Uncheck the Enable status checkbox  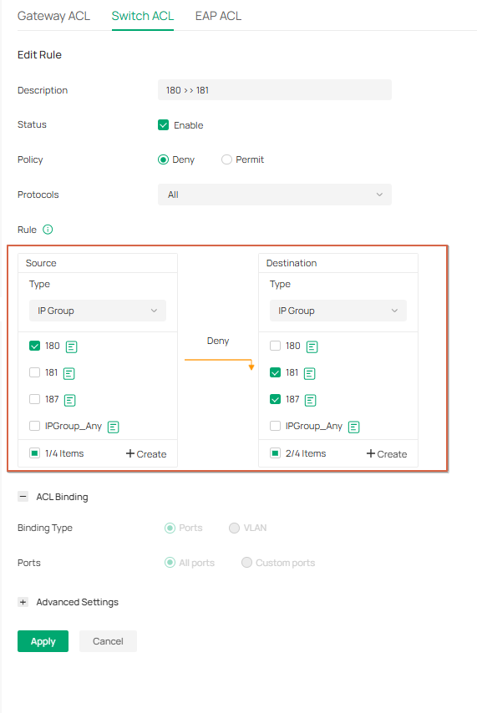164,125
